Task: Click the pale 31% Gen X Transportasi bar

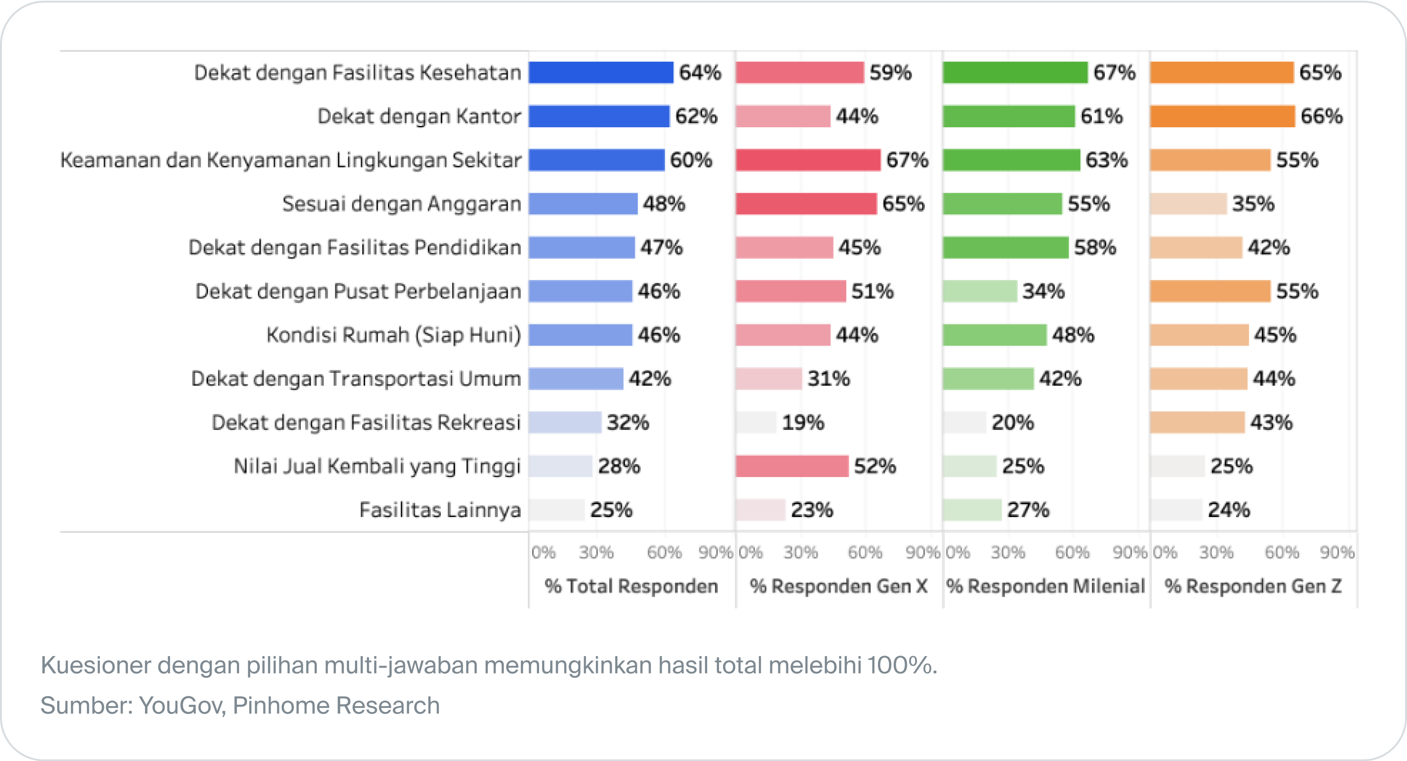Action: click(x=769, y=378)
